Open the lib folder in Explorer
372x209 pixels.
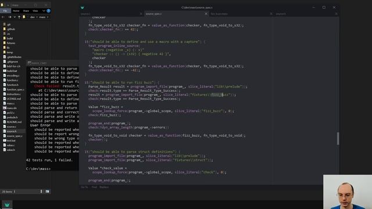coord(8,48)
